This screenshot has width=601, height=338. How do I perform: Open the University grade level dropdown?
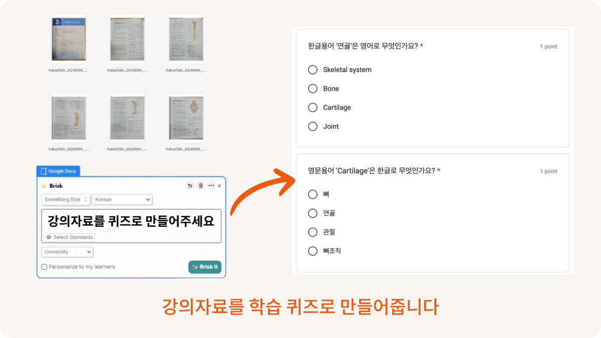68,252
